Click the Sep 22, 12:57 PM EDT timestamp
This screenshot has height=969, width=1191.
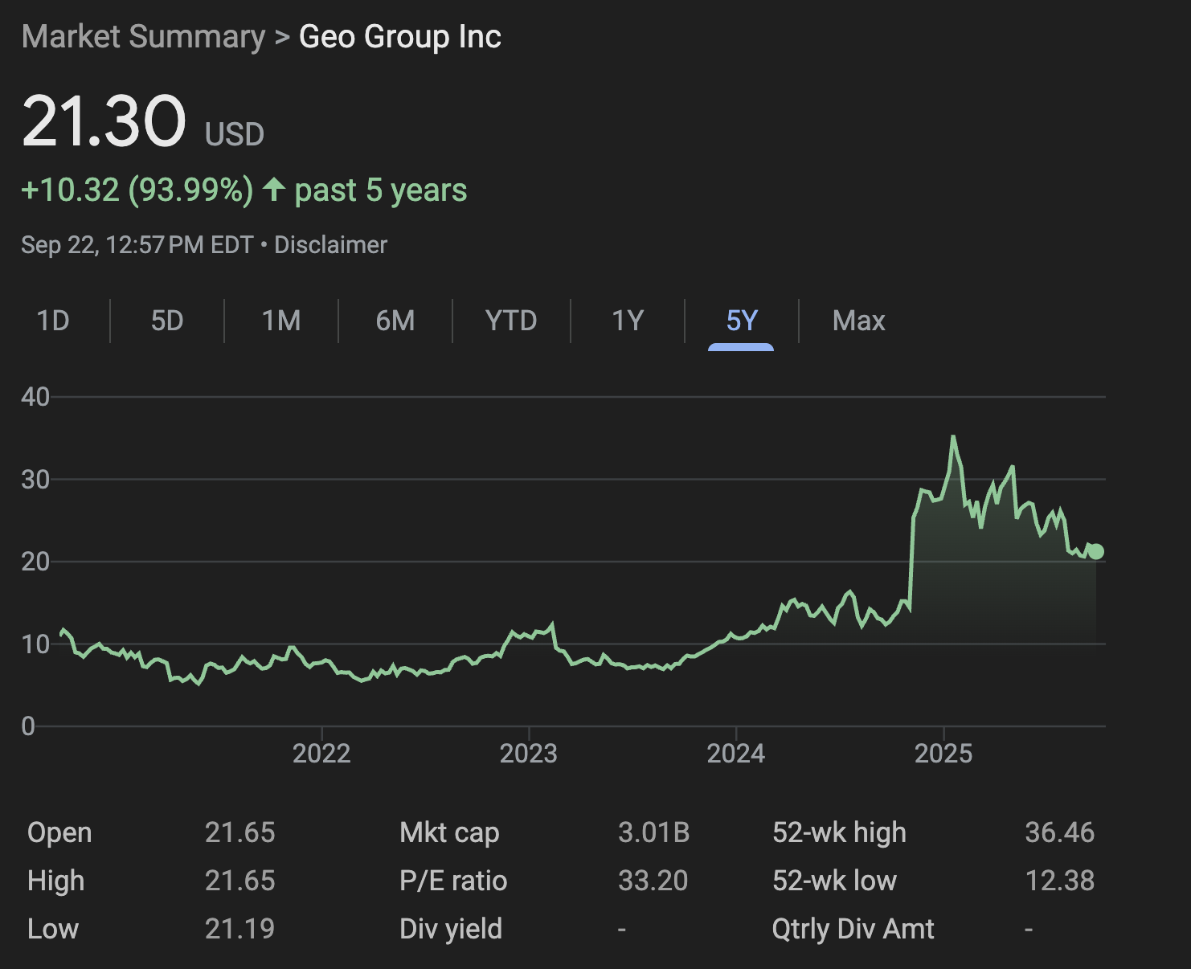tap(137, 244)
